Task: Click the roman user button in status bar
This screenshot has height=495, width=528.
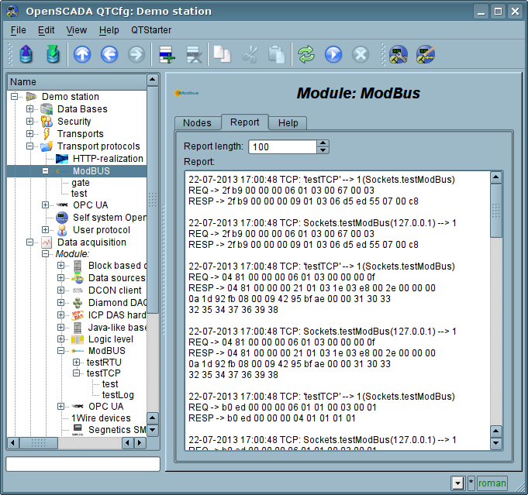Action: click(492, 483)
